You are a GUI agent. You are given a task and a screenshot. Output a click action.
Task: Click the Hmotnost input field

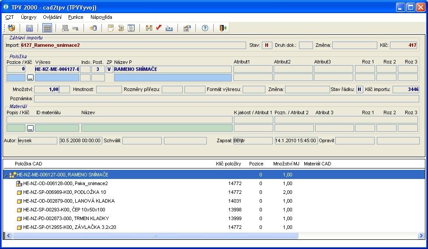point(109,89)
